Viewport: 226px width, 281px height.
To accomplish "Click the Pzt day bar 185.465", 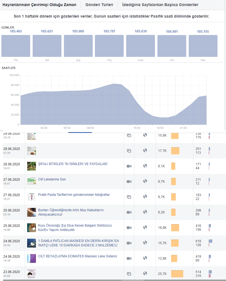I will point(16,46).
